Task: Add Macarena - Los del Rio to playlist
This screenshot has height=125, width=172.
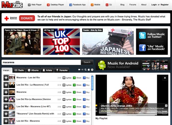Action: point(6,78)
